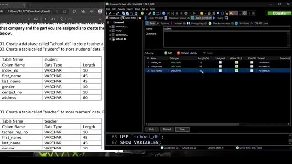This screenshot has height=164, width=292.
Task: Click the Copy icon in HeidiSQL toolbar
Action: (x=123, y=13)
